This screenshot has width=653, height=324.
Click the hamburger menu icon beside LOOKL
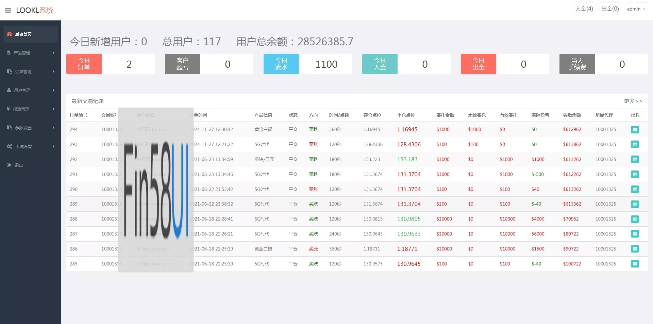[8, 10]
